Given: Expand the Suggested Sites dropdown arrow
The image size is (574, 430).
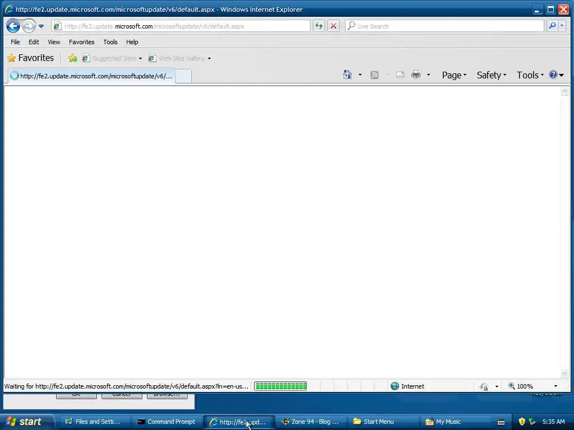Looking at the screenshot, I should point(140,58).
